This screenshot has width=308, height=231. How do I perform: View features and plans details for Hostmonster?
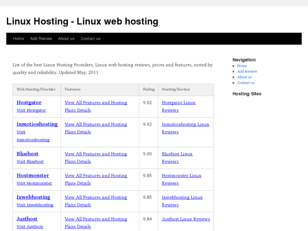tap(96, 179)
